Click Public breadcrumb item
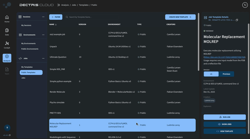The height and width of the screenshot is (139, 250). pyautogui.click(x=94, y=5)
